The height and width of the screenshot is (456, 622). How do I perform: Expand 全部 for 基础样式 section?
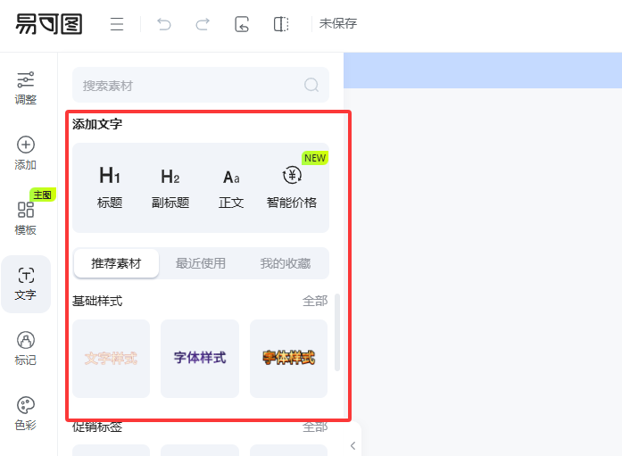(315, 302)
